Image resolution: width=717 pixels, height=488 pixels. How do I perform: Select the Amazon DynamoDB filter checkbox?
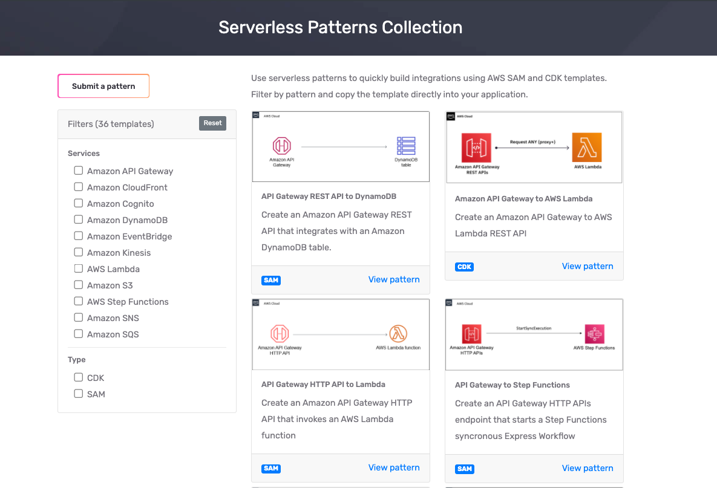79,220
